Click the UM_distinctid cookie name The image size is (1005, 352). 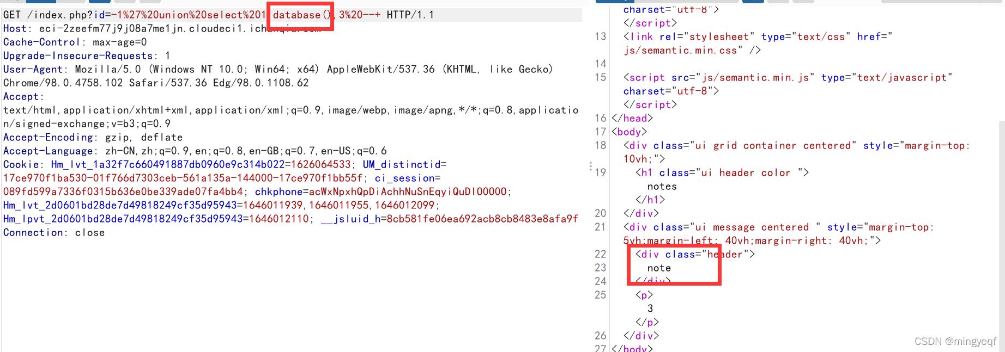coord(402,164)
